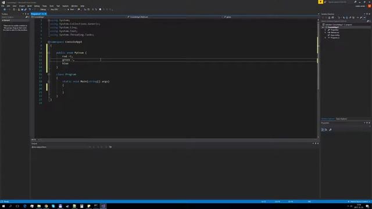Click the account avatar icon
Image resolution: width=372 pixels, height=209 pixels.
point(370,6)
